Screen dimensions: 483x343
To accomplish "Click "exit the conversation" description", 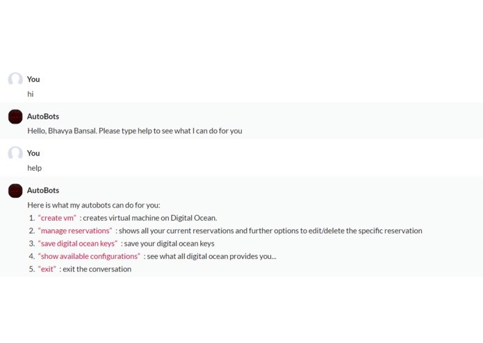I will click(97, 269).
